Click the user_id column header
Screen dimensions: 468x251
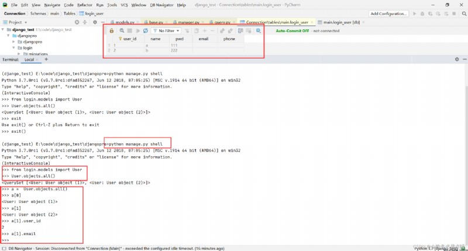coord(129,39)
